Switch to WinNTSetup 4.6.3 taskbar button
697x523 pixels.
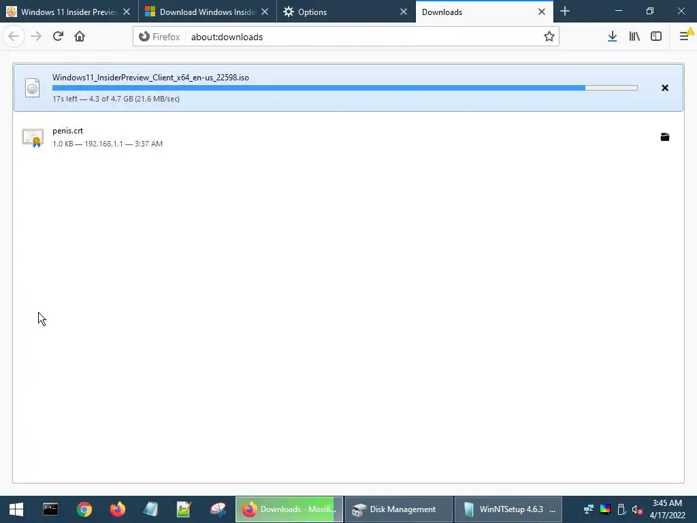pyautogui.click(x=508, y=509)
